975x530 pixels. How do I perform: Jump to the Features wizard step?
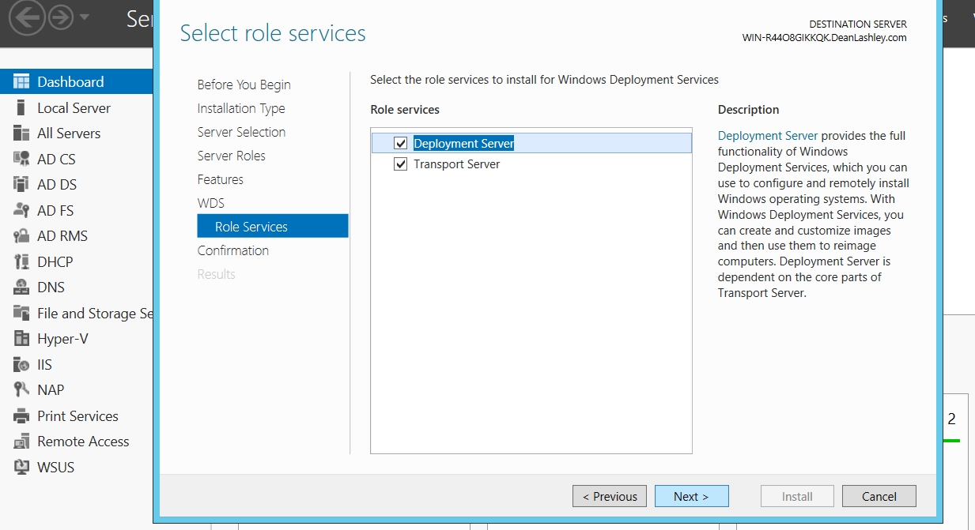coord(220,179)
